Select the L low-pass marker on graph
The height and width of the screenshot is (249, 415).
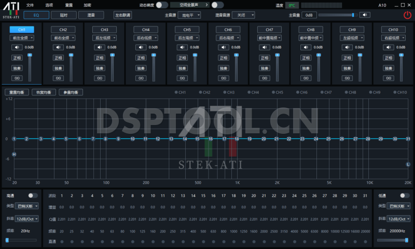(x=408, y=164)
